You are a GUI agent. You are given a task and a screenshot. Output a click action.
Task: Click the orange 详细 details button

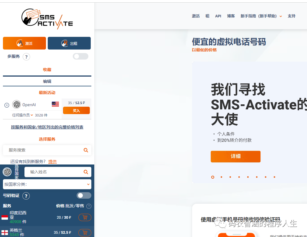click(235, 157)
